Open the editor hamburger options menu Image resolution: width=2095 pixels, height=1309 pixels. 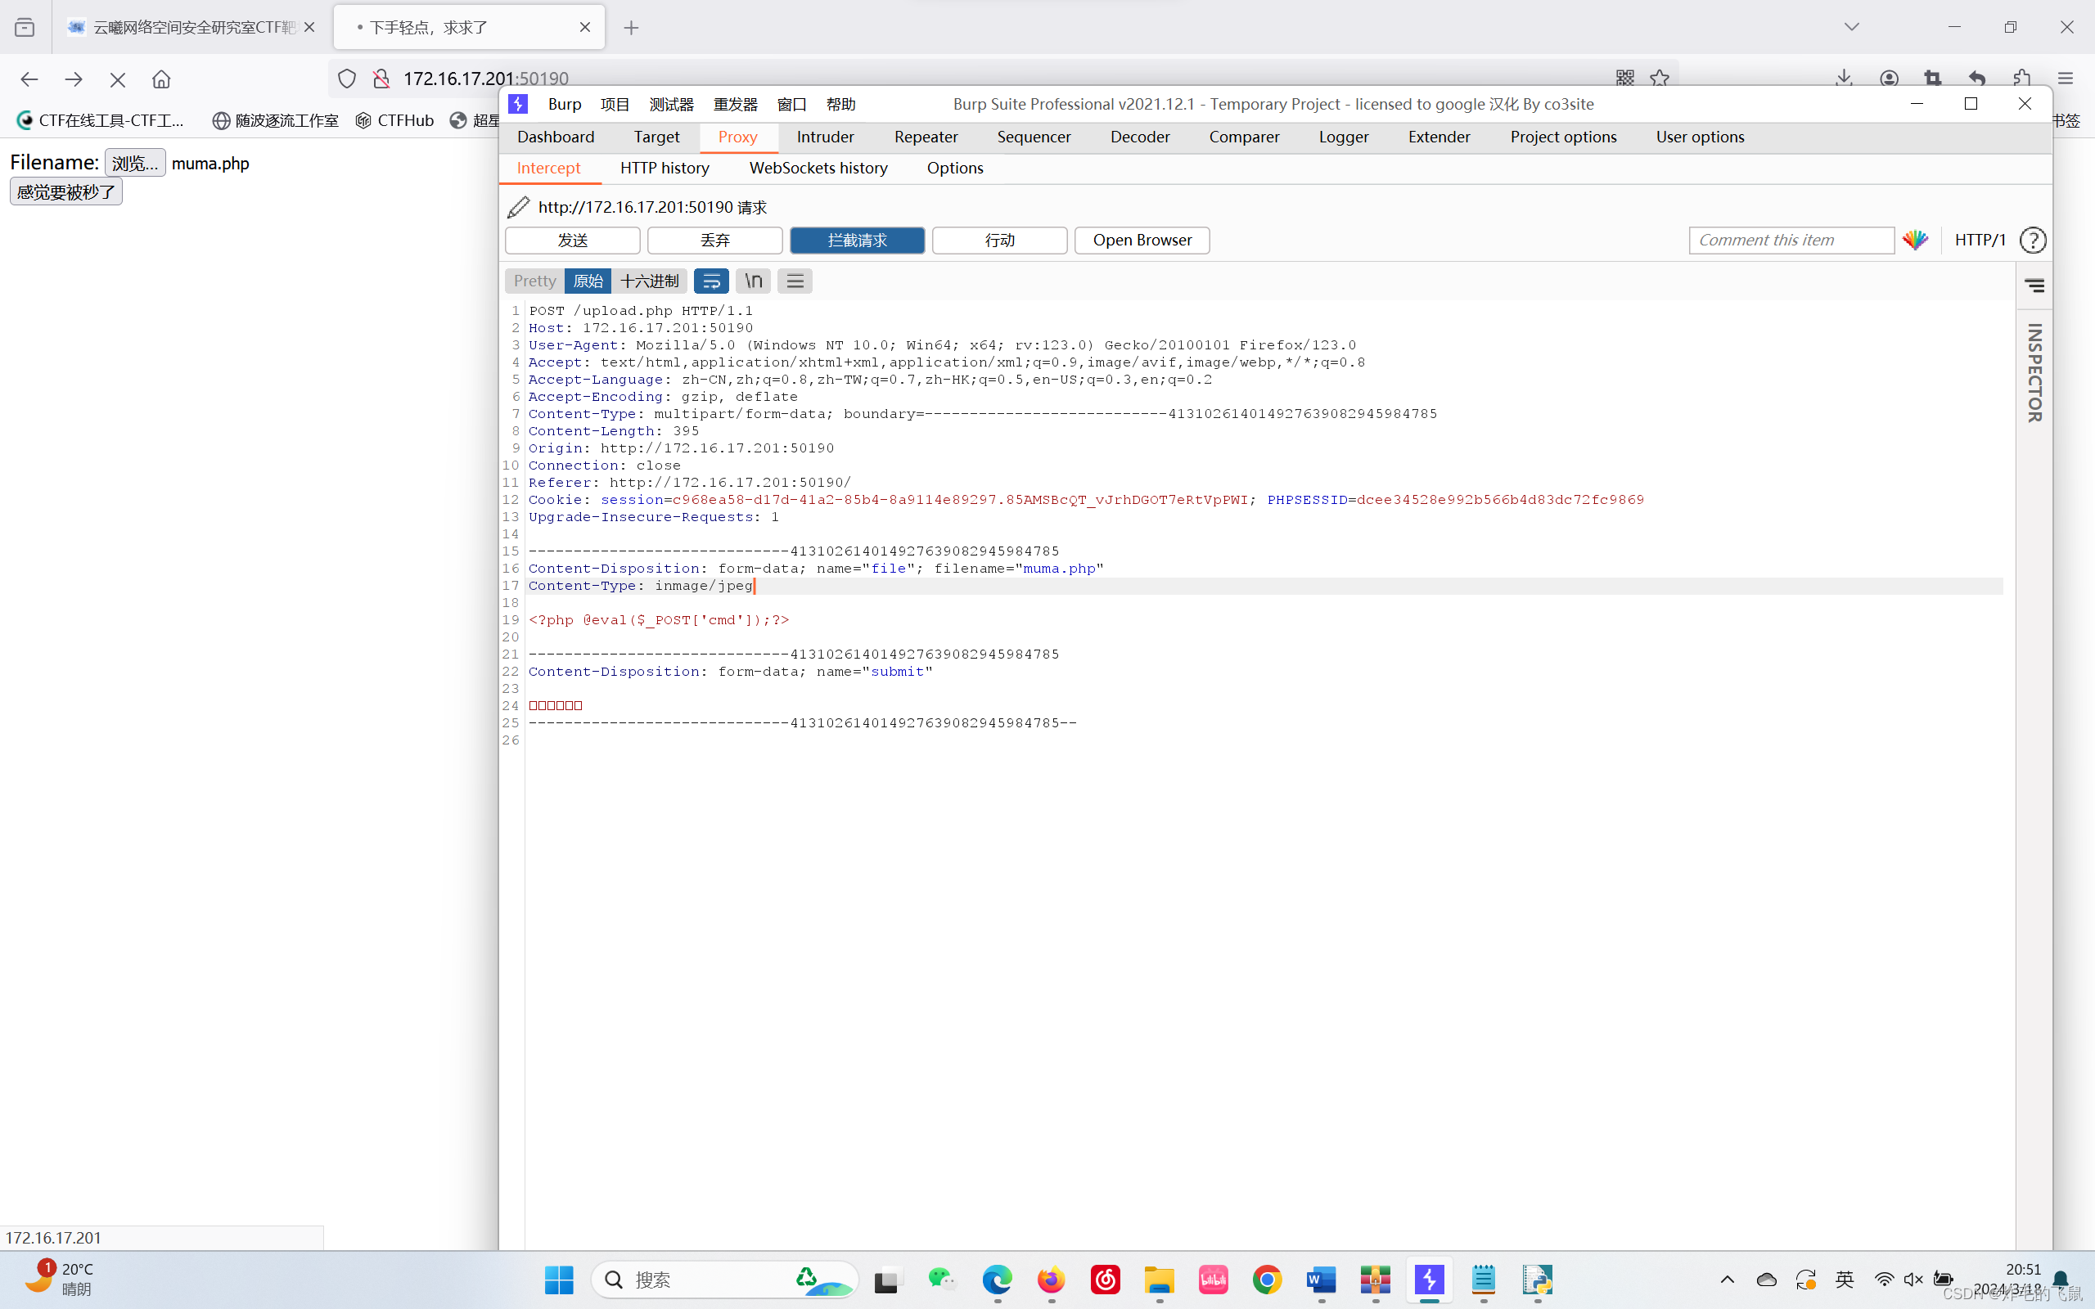coord(795,281)
